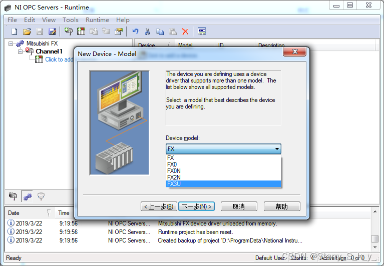Viewport: 384px width, 266px height.
Task: Choose FX0 from the model list
Action: click(x=223, y=164)
